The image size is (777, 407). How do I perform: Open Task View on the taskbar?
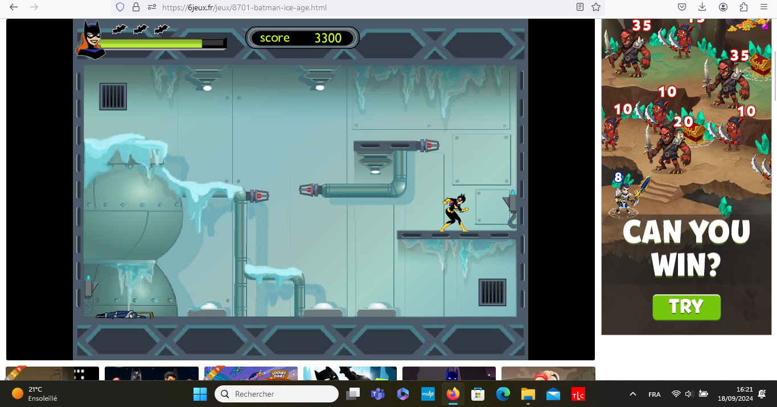coord(353,393)
